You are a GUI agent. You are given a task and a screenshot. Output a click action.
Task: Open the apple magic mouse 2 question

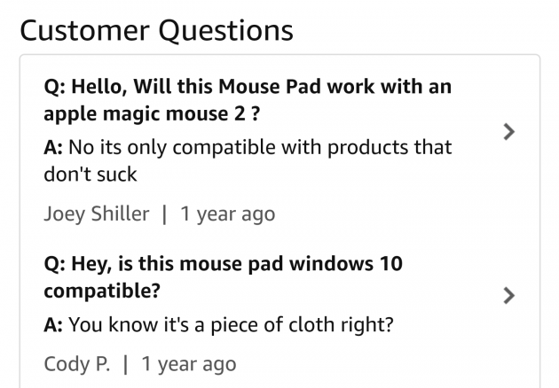coord(248,101)
